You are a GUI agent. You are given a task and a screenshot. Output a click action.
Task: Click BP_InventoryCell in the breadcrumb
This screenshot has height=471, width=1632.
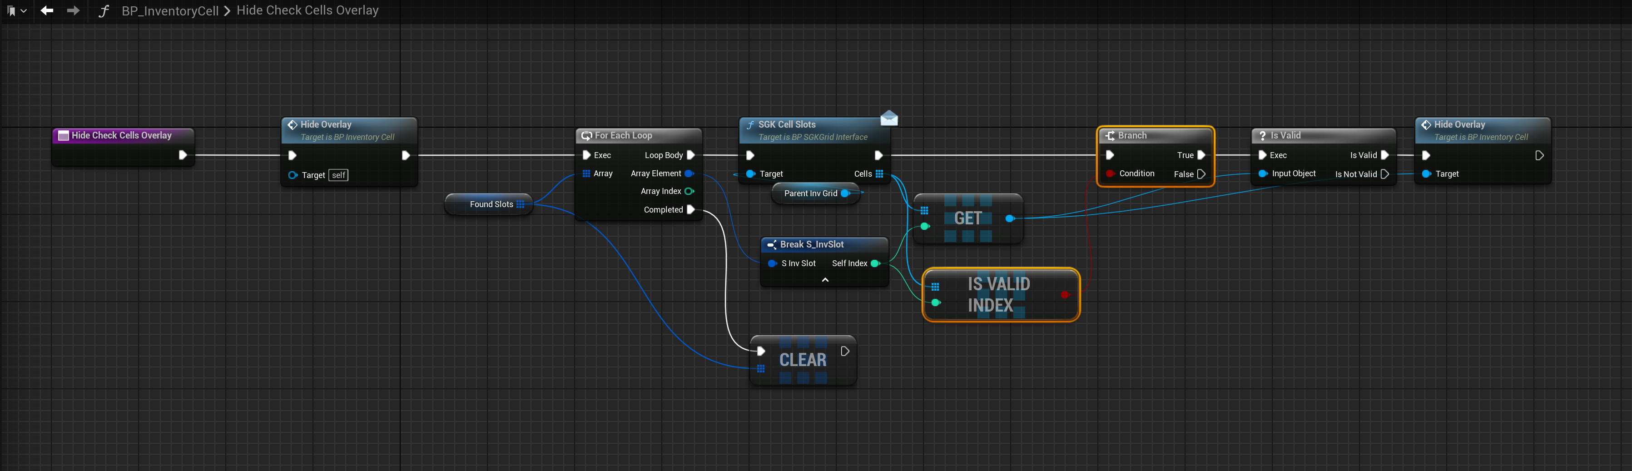(x=170, y=11)
